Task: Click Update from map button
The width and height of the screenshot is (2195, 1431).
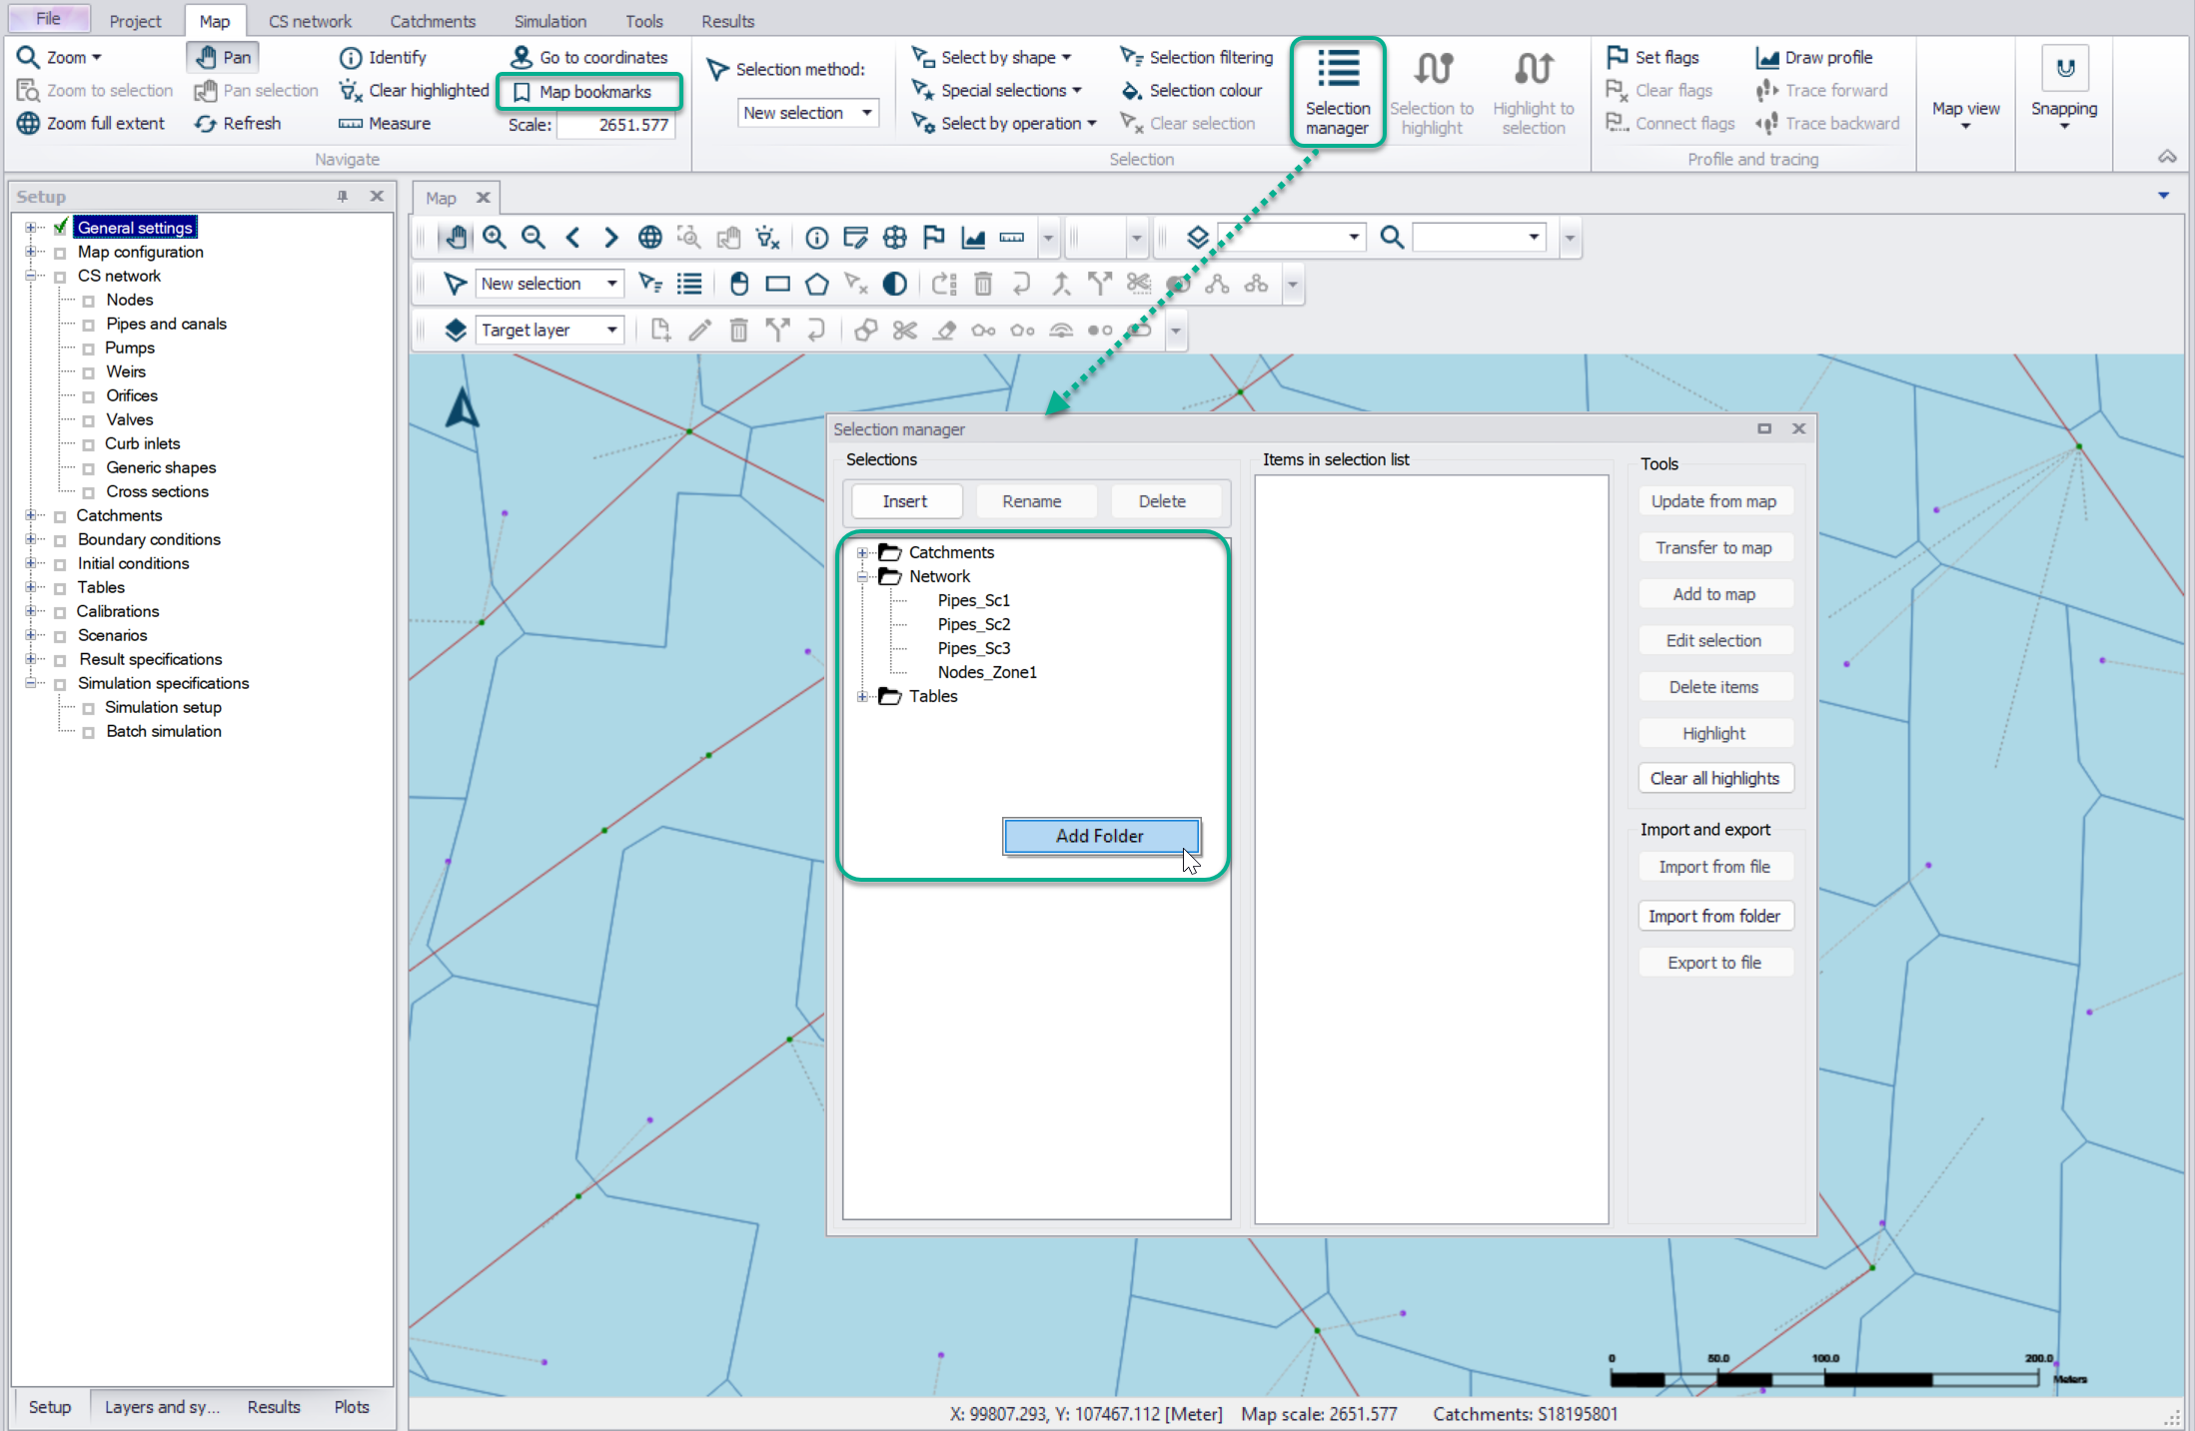Action: pos(1713,501)
